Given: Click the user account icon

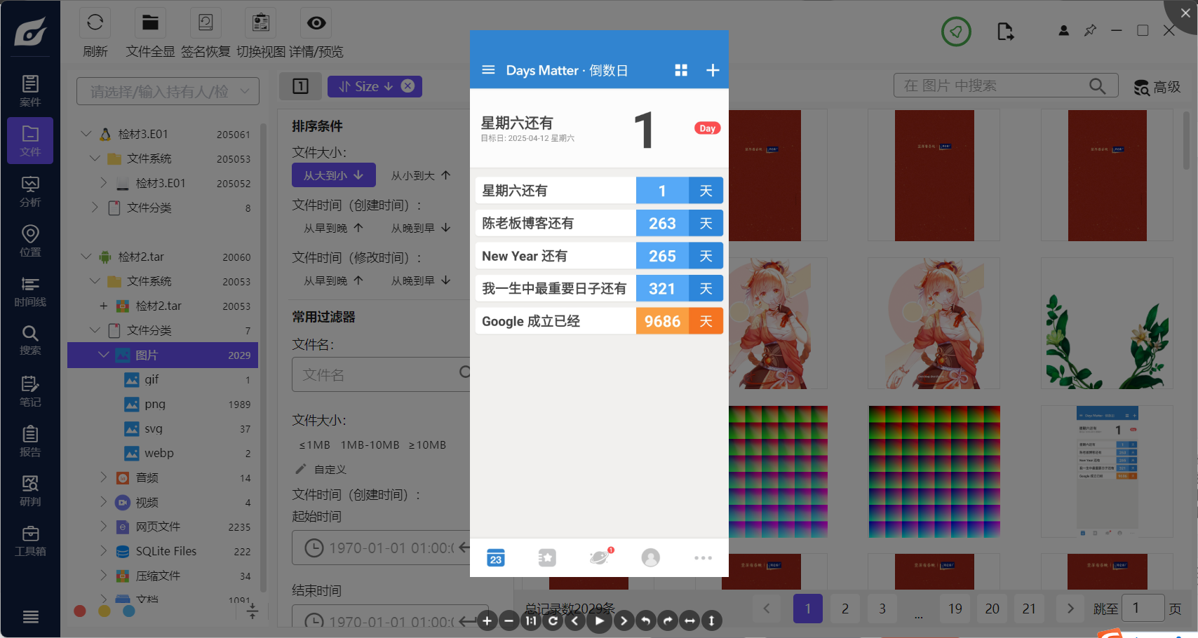Looking at the screenshot, I should [x=1063, y=31].
